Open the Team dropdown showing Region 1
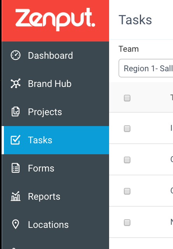Image resolution: width=173 pixels, height=249 pixels. 146,68
